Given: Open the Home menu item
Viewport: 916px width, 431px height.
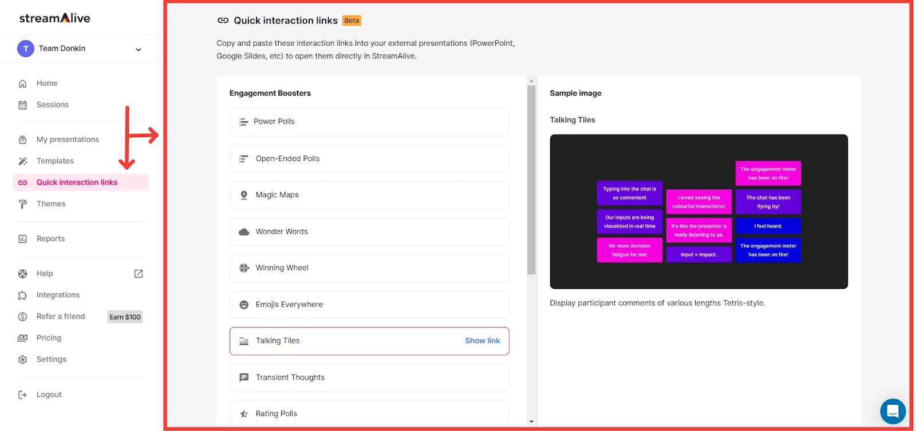Looking at the screenshot, I should coord(47,83).
